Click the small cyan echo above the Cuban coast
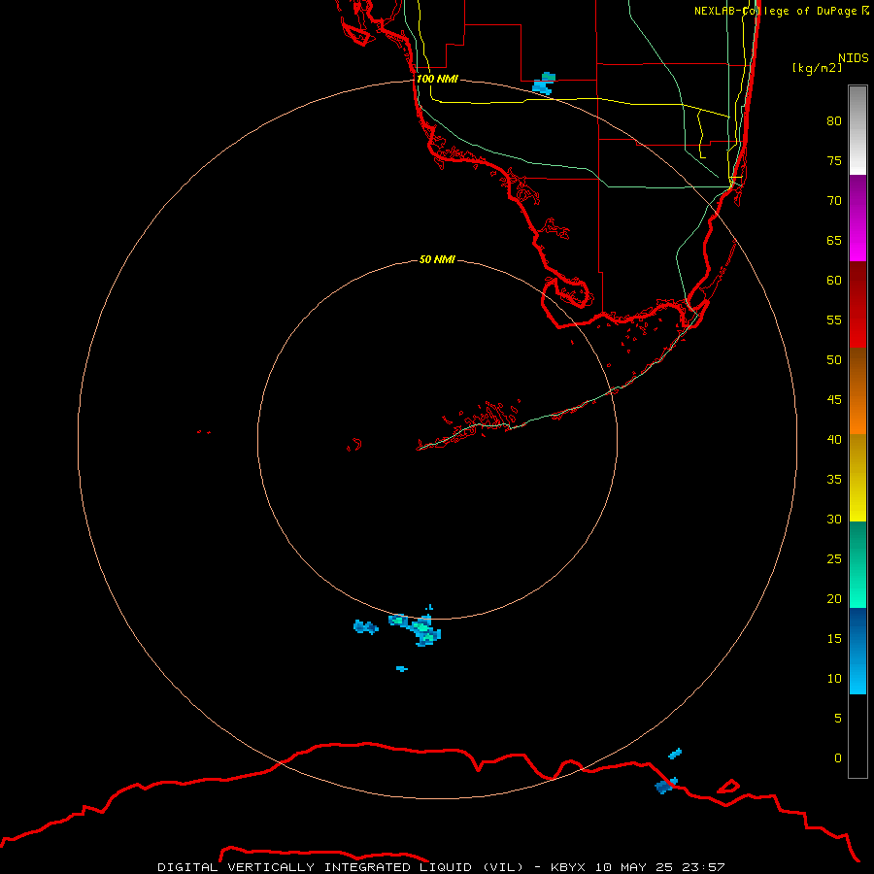Screen dimensions: 874x874 [675, 754]
